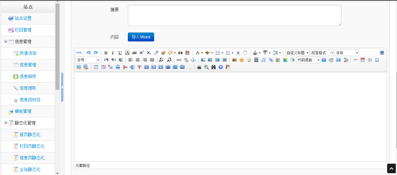The height and width of the screenshot is (175, 397).
Task: Open the 代码语言 dropdown
Action: click(x=308, y=60)
